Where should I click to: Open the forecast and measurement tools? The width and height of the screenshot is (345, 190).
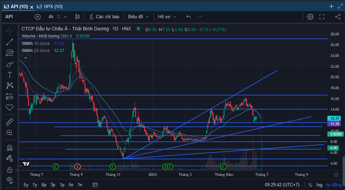tap(10, 97)
